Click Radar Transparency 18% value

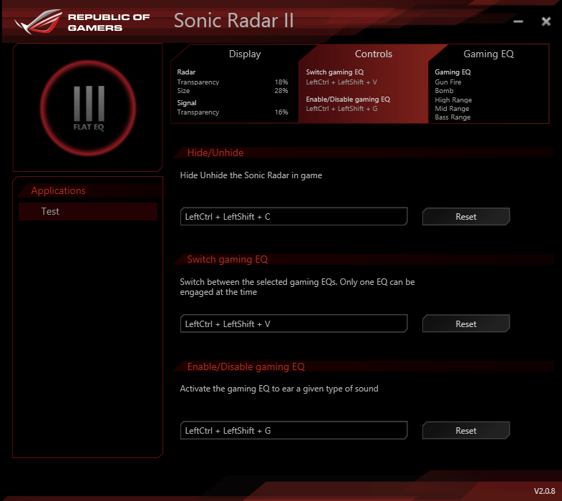coord(281,82)
